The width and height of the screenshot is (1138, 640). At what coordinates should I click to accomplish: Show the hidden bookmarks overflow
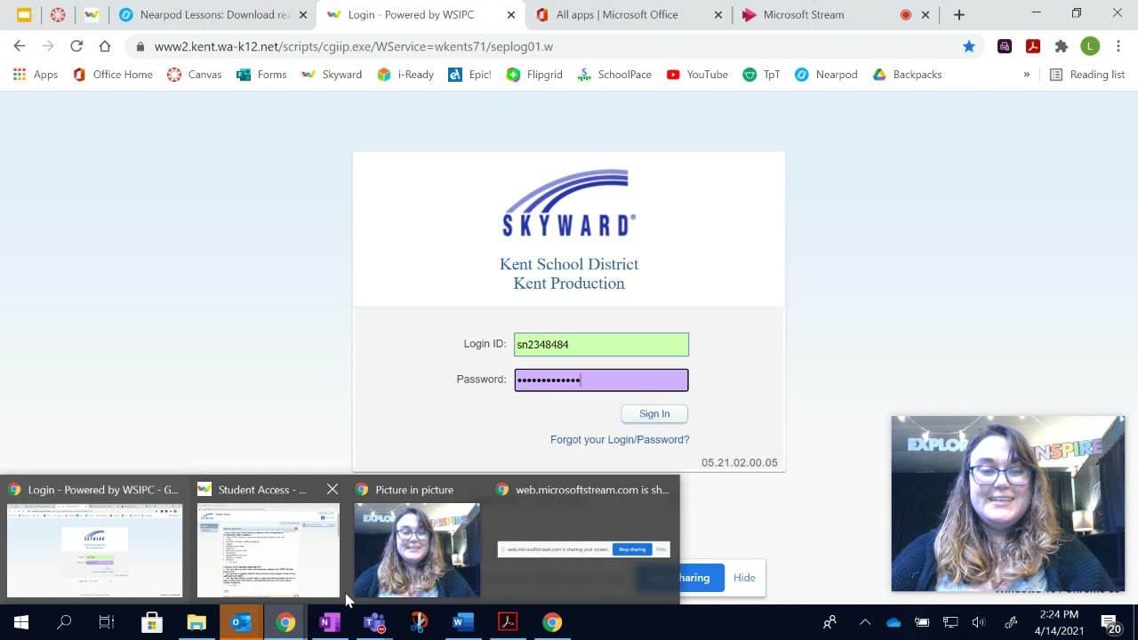[x=1027, y=75]
